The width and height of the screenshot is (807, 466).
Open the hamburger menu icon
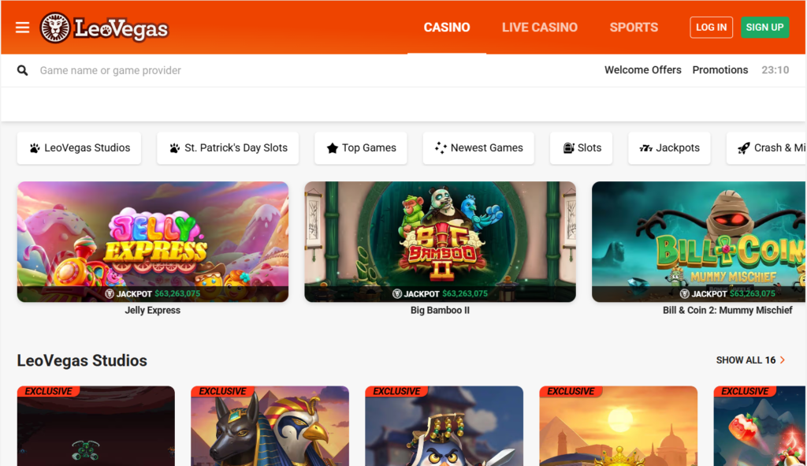tap(22, 28)
